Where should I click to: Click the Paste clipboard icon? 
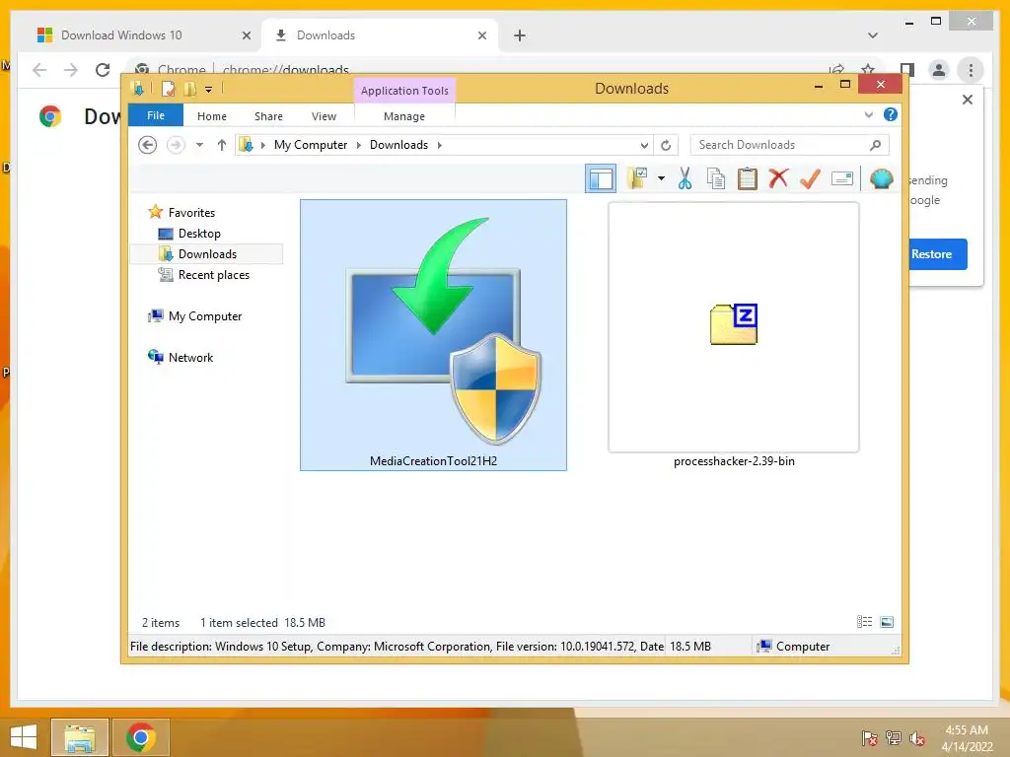tap(748, 178)
